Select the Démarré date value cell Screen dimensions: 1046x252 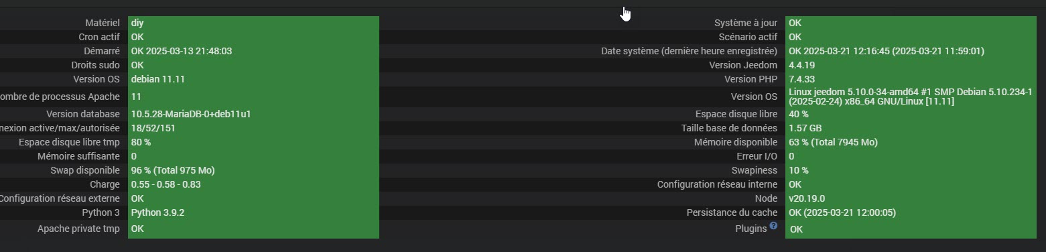point(254,51)
